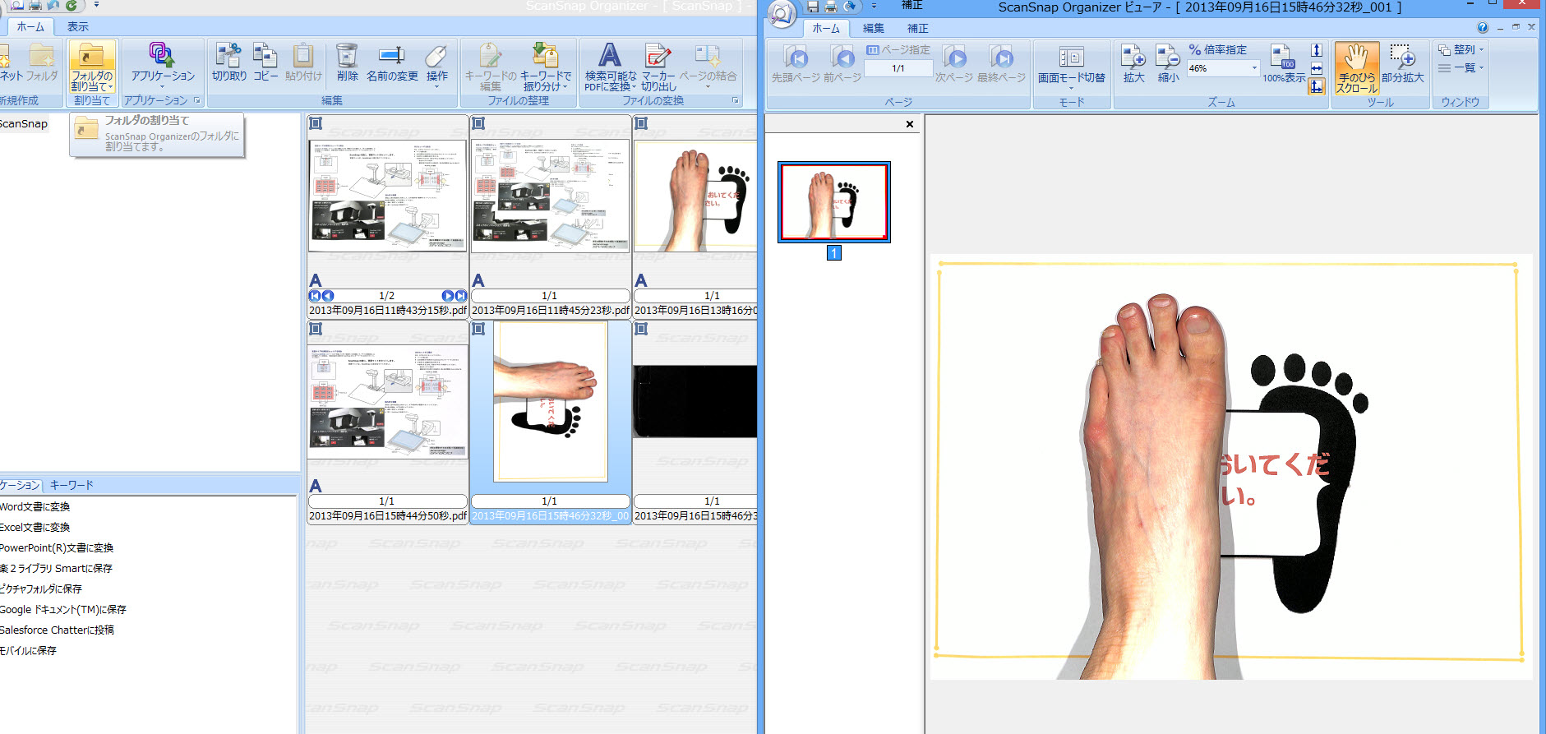Viewport: 1546px width, 734px height.
Task: Click PowerPoint(R)文書に変換 in the list
Action: [x=57, y=548]
